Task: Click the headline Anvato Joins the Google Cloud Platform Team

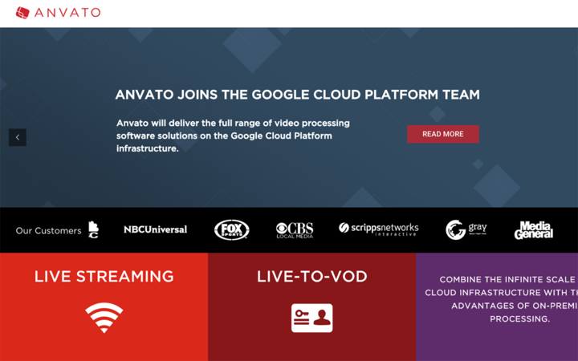Action: 298,95
